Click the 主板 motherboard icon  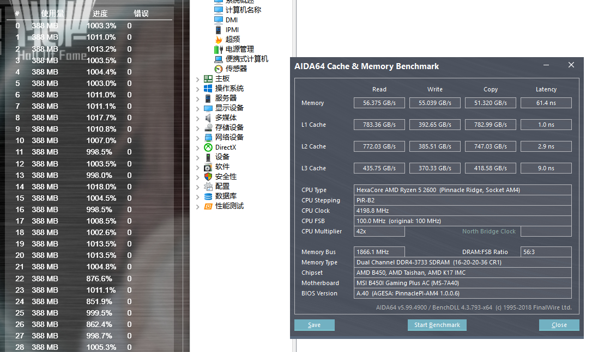pyautogui.click(x=208, y=78)
